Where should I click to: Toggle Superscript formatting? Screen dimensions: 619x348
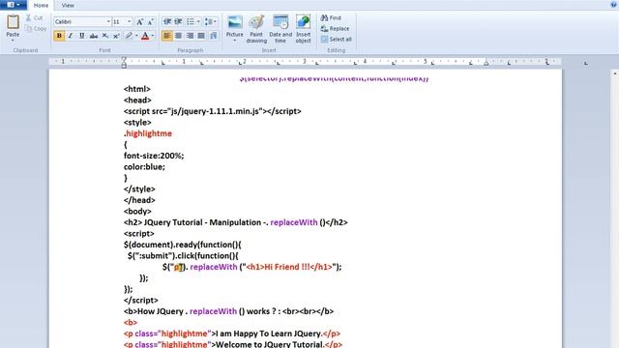[116, 36]
